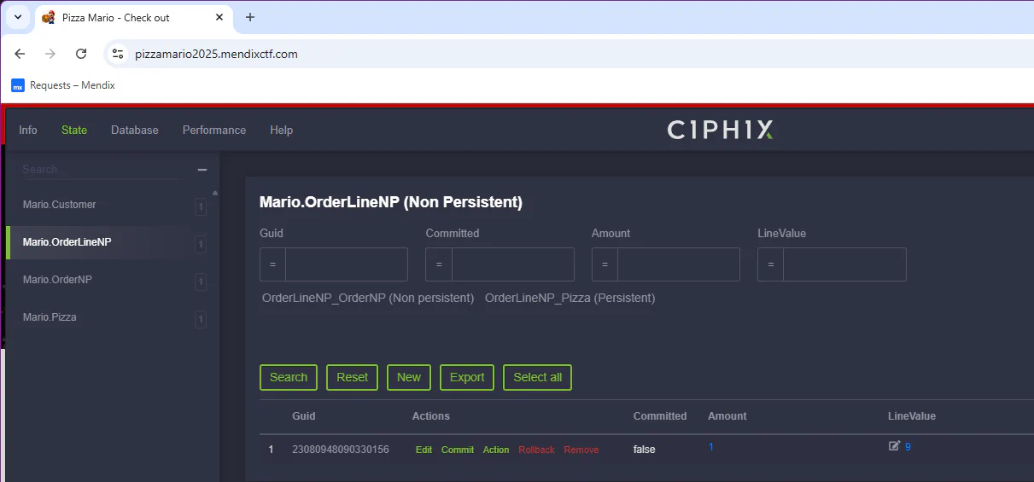This screenshot has height=482, width=1034.
Task: Click the Search button
Action: click(289, 377)
